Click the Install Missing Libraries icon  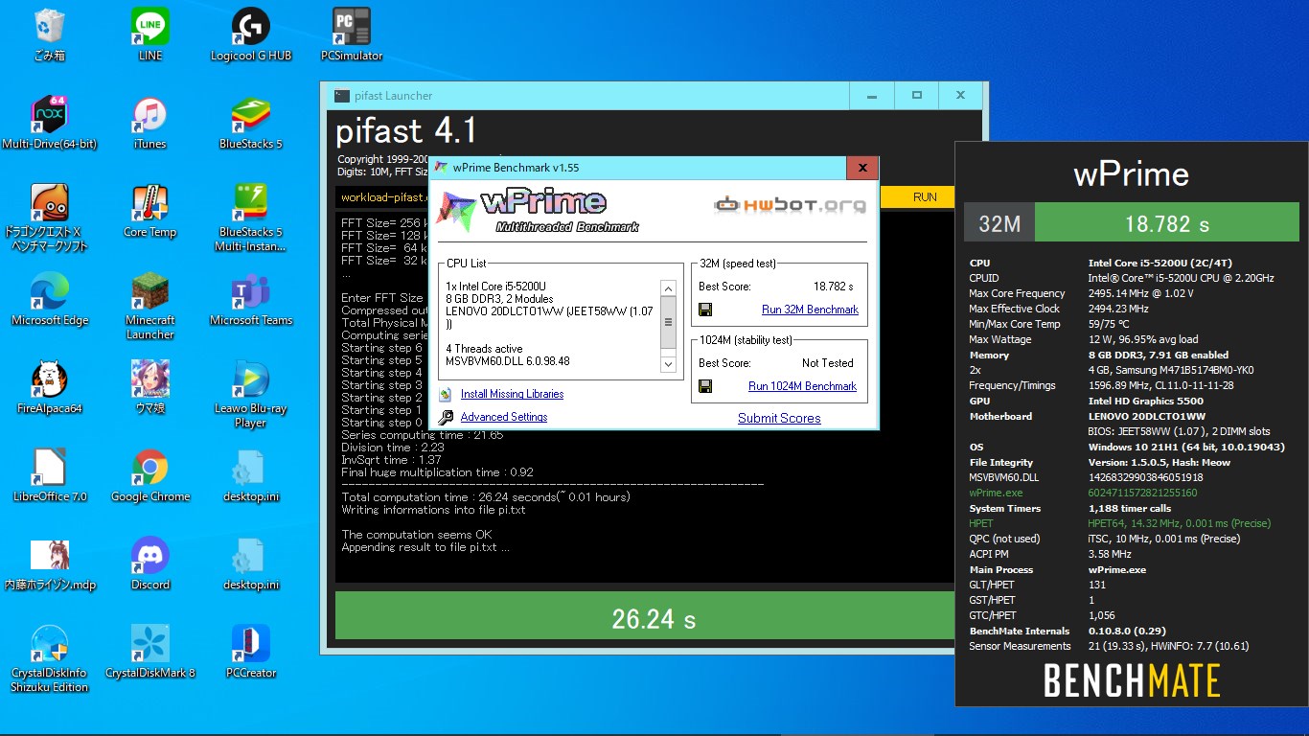pos(445,394)
